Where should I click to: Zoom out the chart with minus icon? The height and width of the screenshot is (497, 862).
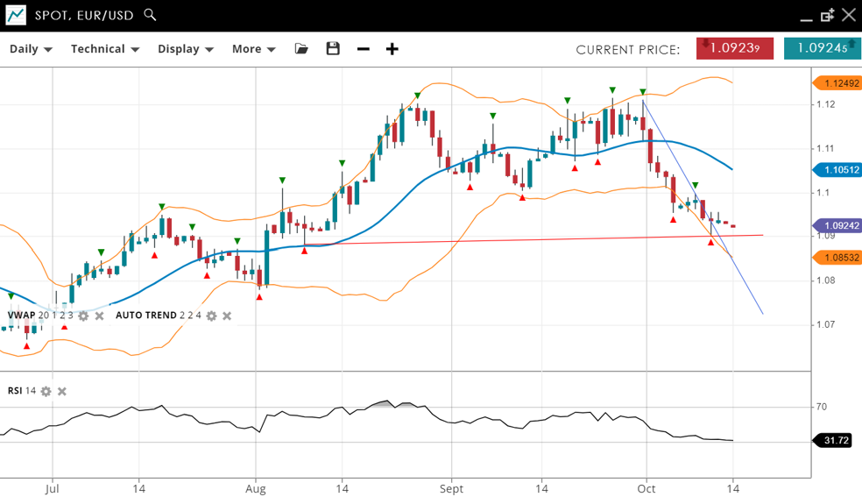[363, 49]
